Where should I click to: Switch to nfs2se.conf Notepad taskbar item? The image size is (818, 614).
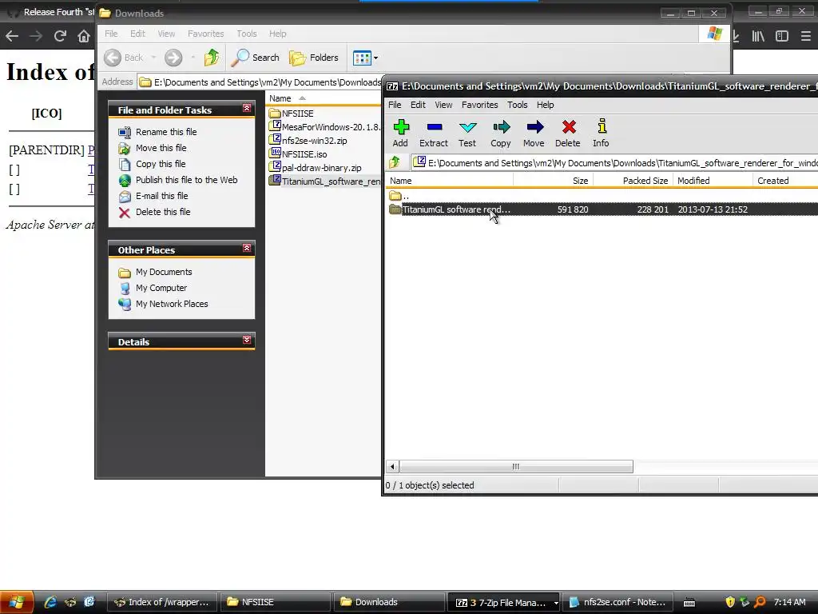click(x=617, y=602)
